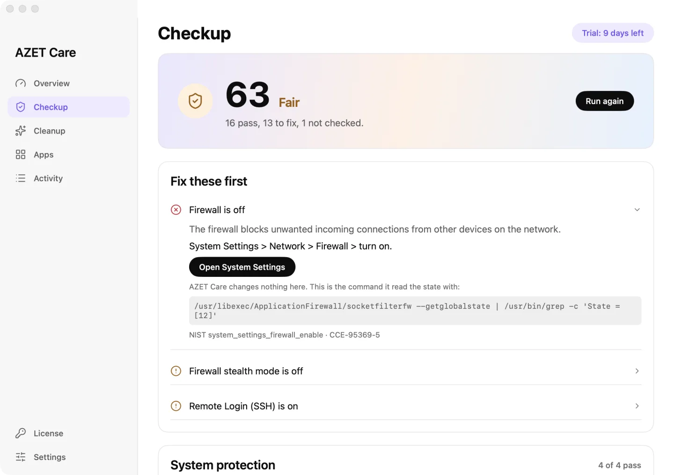674x475 pixels.
Task: Click the License key icon
Action: (x=21, y=433)
